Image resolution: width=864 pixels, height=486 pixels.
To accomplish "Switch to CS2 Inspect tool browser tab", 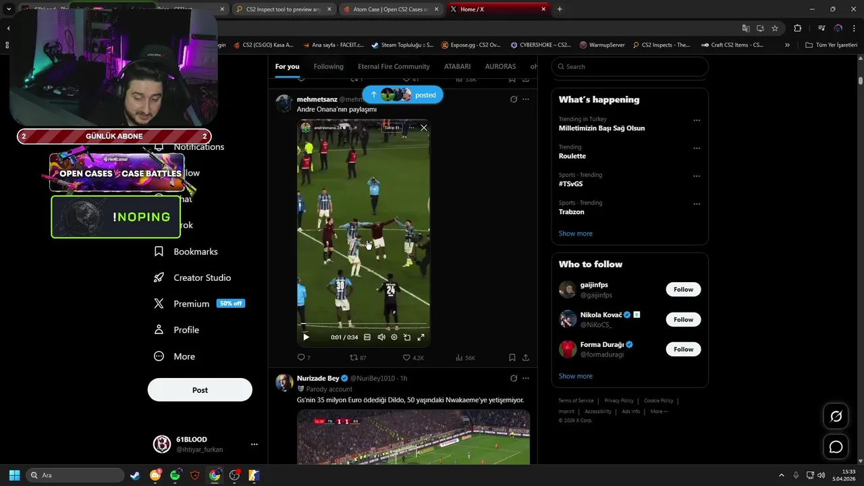I will (x=283, y=9).
